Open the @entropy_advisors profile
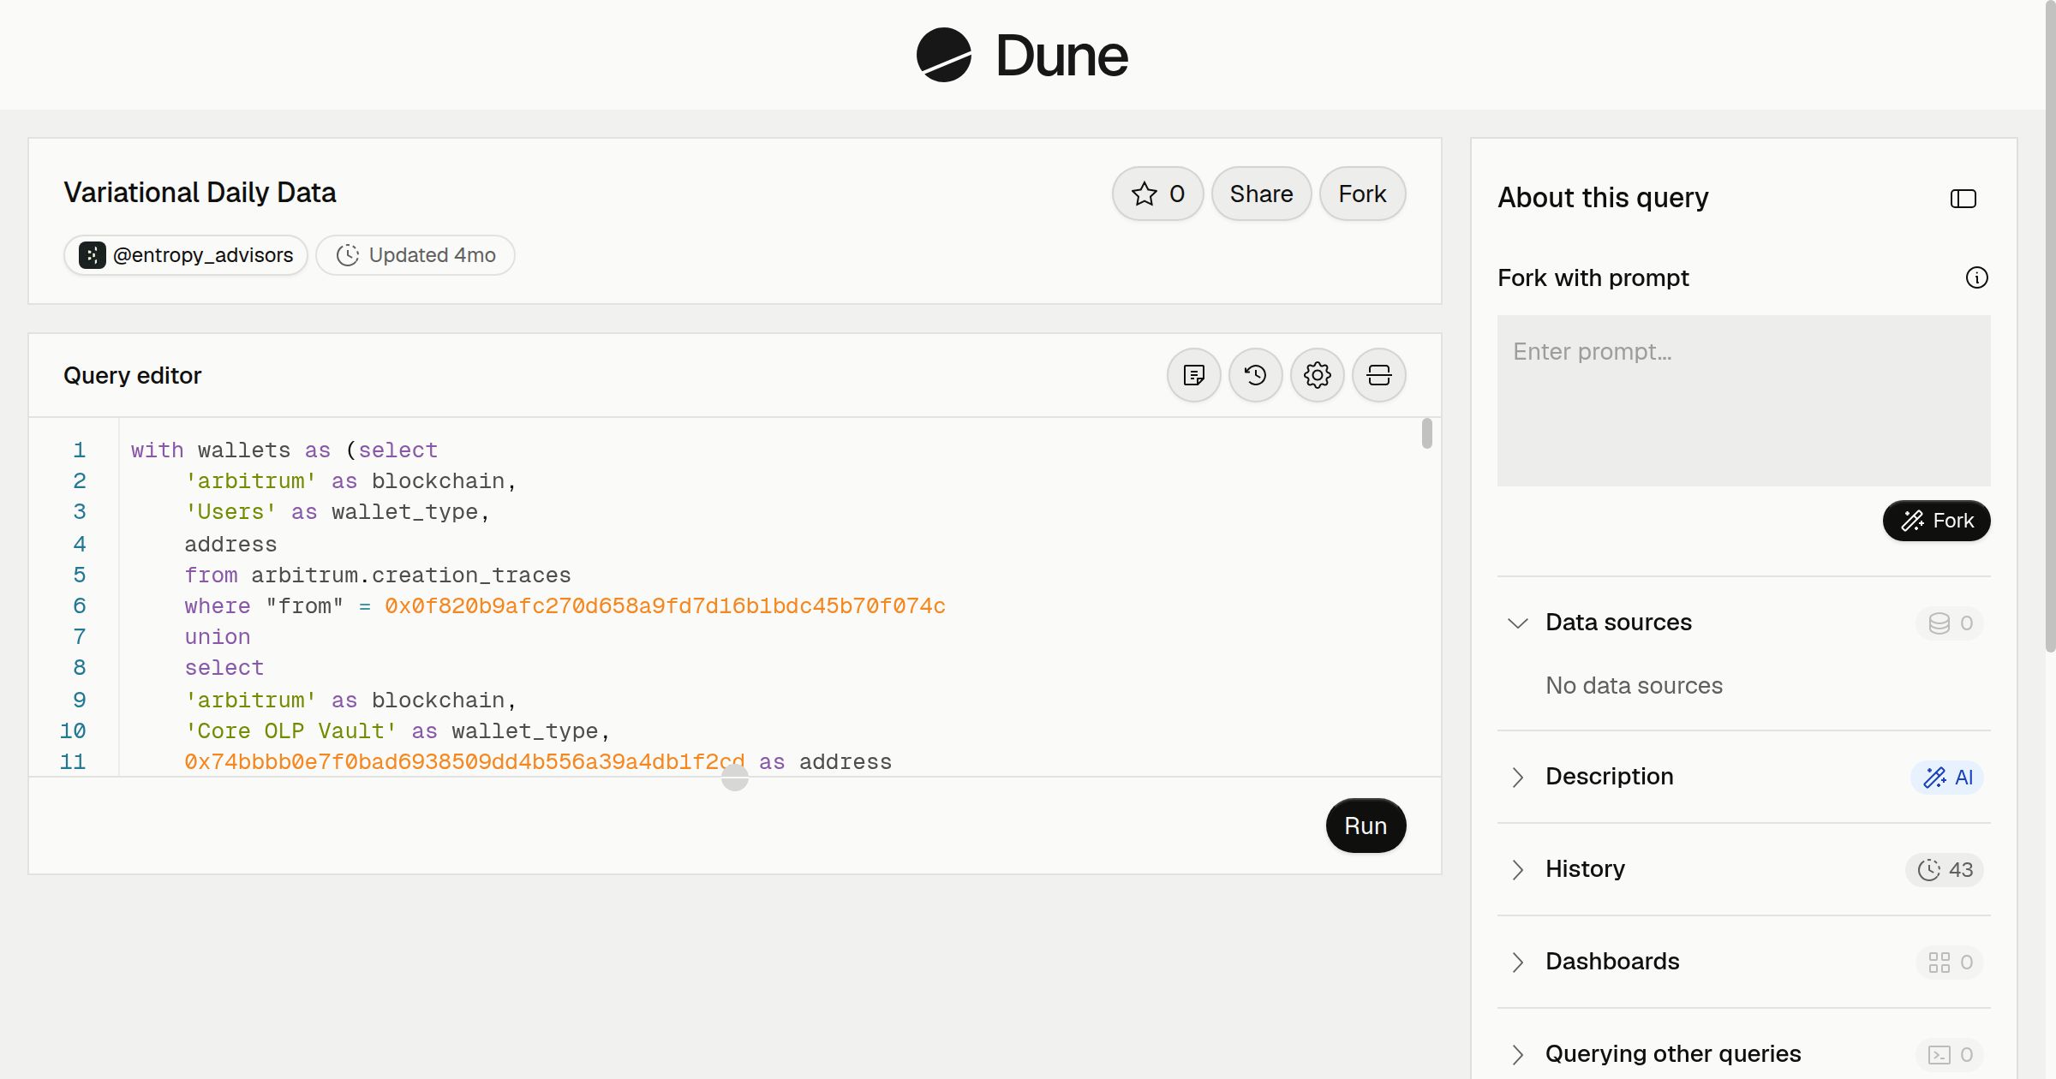Image resolution: width=2056 pixels, height=1079 pixels. click(x=186, y=255)
